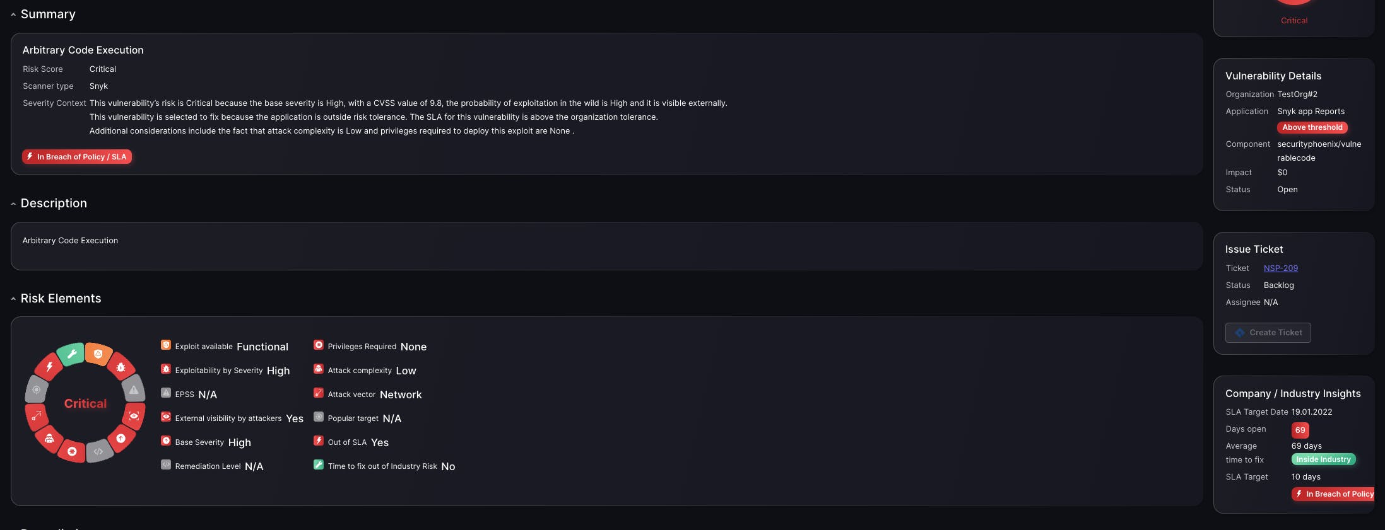This screenshot has width=1385, height=530.
Task: Click the grey target segment in risk wheel
Action: pos(37,390)
